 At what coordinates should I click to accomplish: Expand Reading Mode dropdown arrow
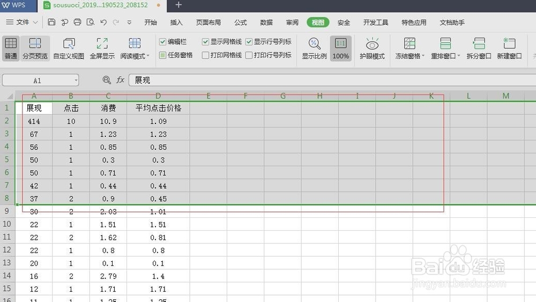point(148,56)
